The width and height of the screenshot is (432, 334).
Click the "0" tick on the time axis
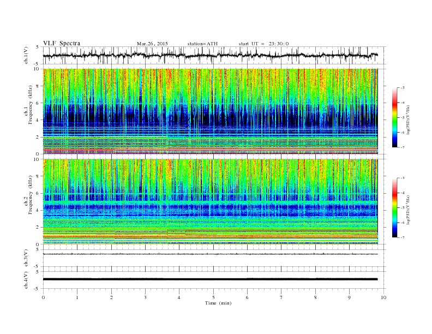43,297
